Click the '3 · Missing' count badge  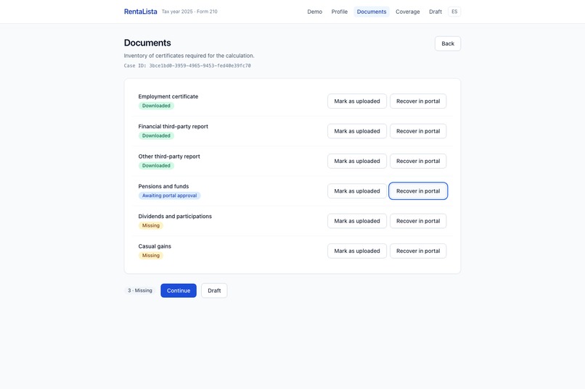tap(140, 290)
